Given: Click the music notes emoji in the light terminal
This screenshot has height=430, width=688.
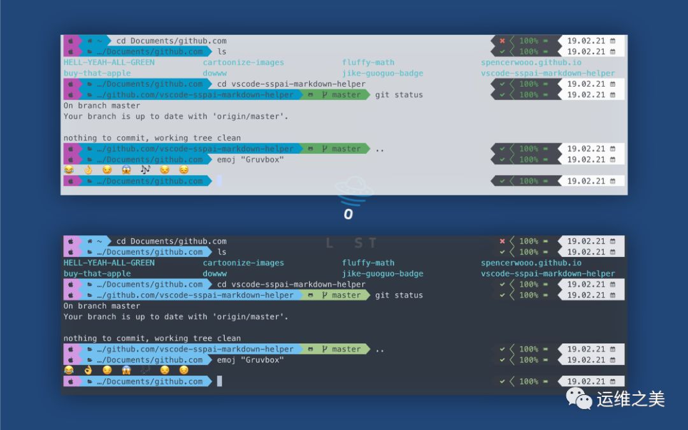Looking at the screenshot, I should click(x=146, y=170).
